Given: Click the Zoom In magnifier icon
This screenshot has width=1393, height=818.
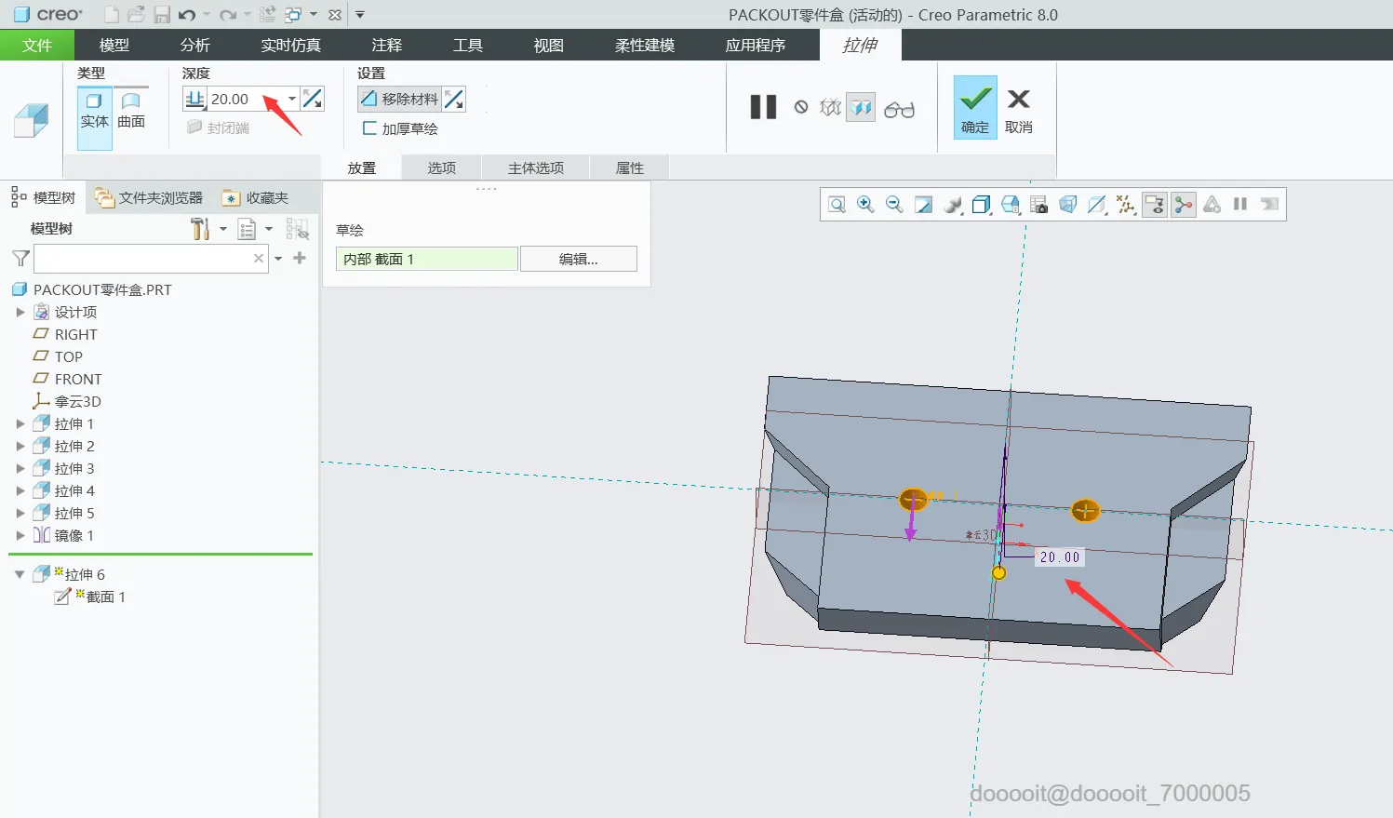Looking at the screenshot, I should (865, 205).
